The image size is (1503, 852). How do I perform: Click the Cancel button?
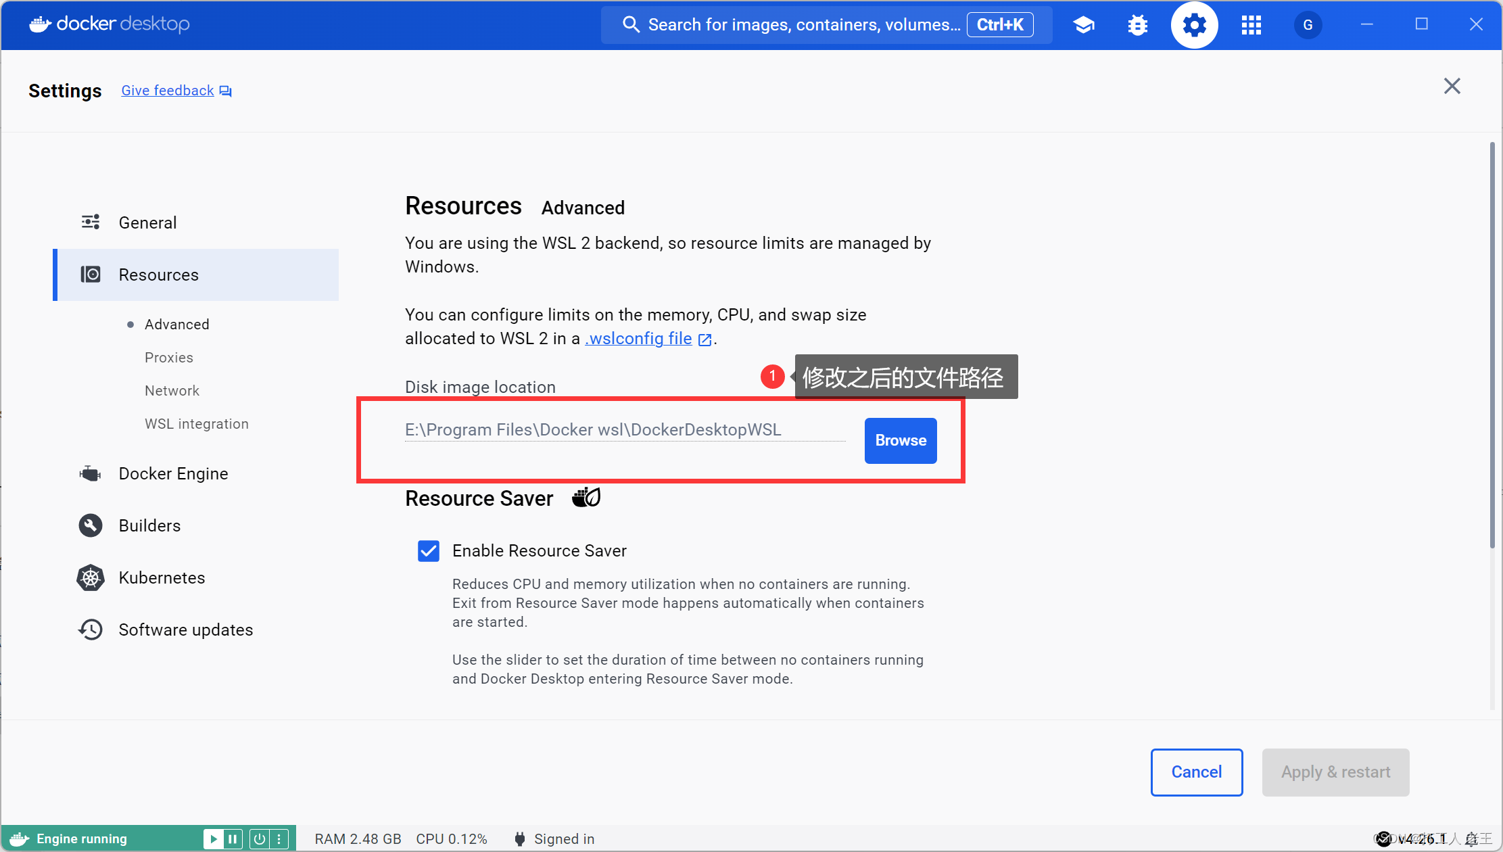pos(1196,772)
